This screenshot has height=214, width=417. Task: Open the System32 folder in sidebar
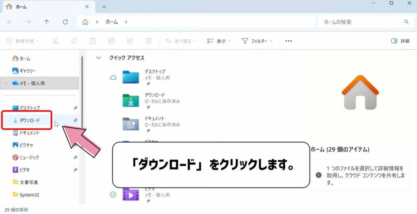[26, 194]
